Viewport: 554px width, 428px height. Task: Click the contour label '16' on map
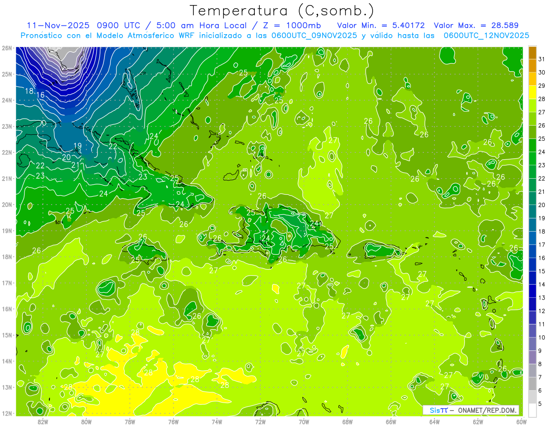pyautogui.click(x=41, y=95)
